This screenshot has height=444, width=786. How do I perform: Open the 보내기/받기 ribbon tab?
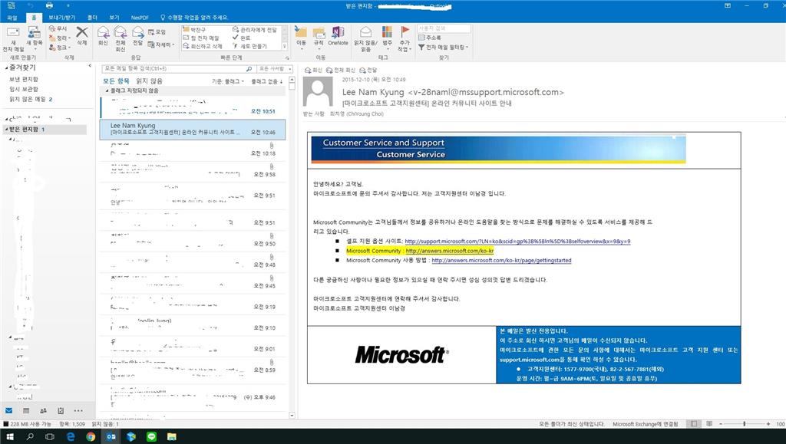pos(61,18)
